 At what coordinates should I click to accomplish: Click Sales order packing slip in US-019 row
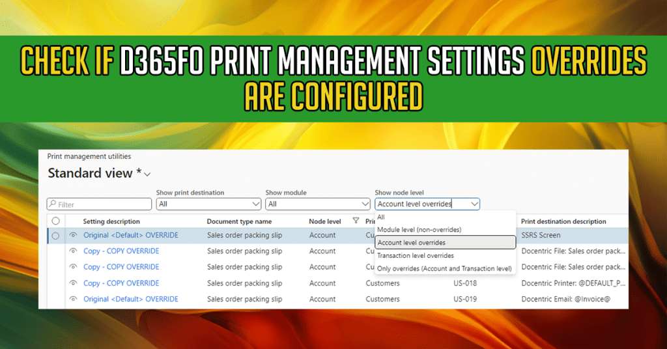(x=245, y=299)
